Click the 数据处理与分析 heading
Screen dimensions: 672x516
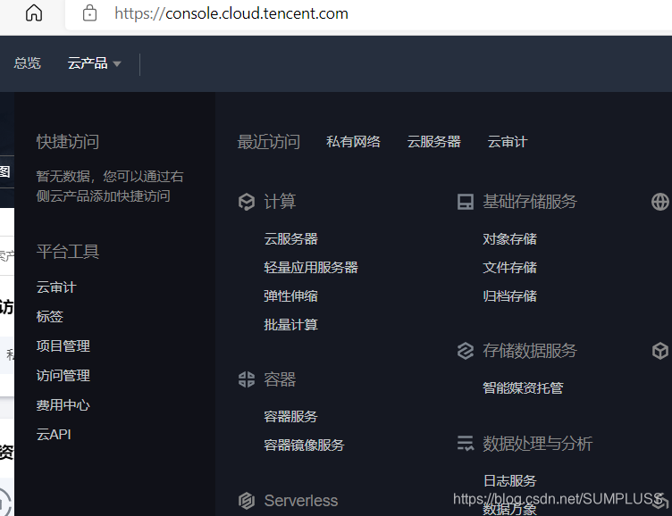[x=538, y=444]
